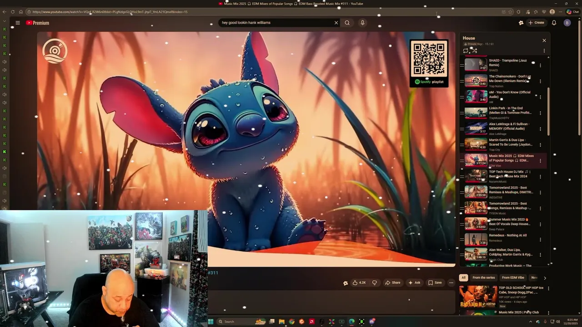
Task: Go to browser home with the home icon
Action: coord(20,12)
